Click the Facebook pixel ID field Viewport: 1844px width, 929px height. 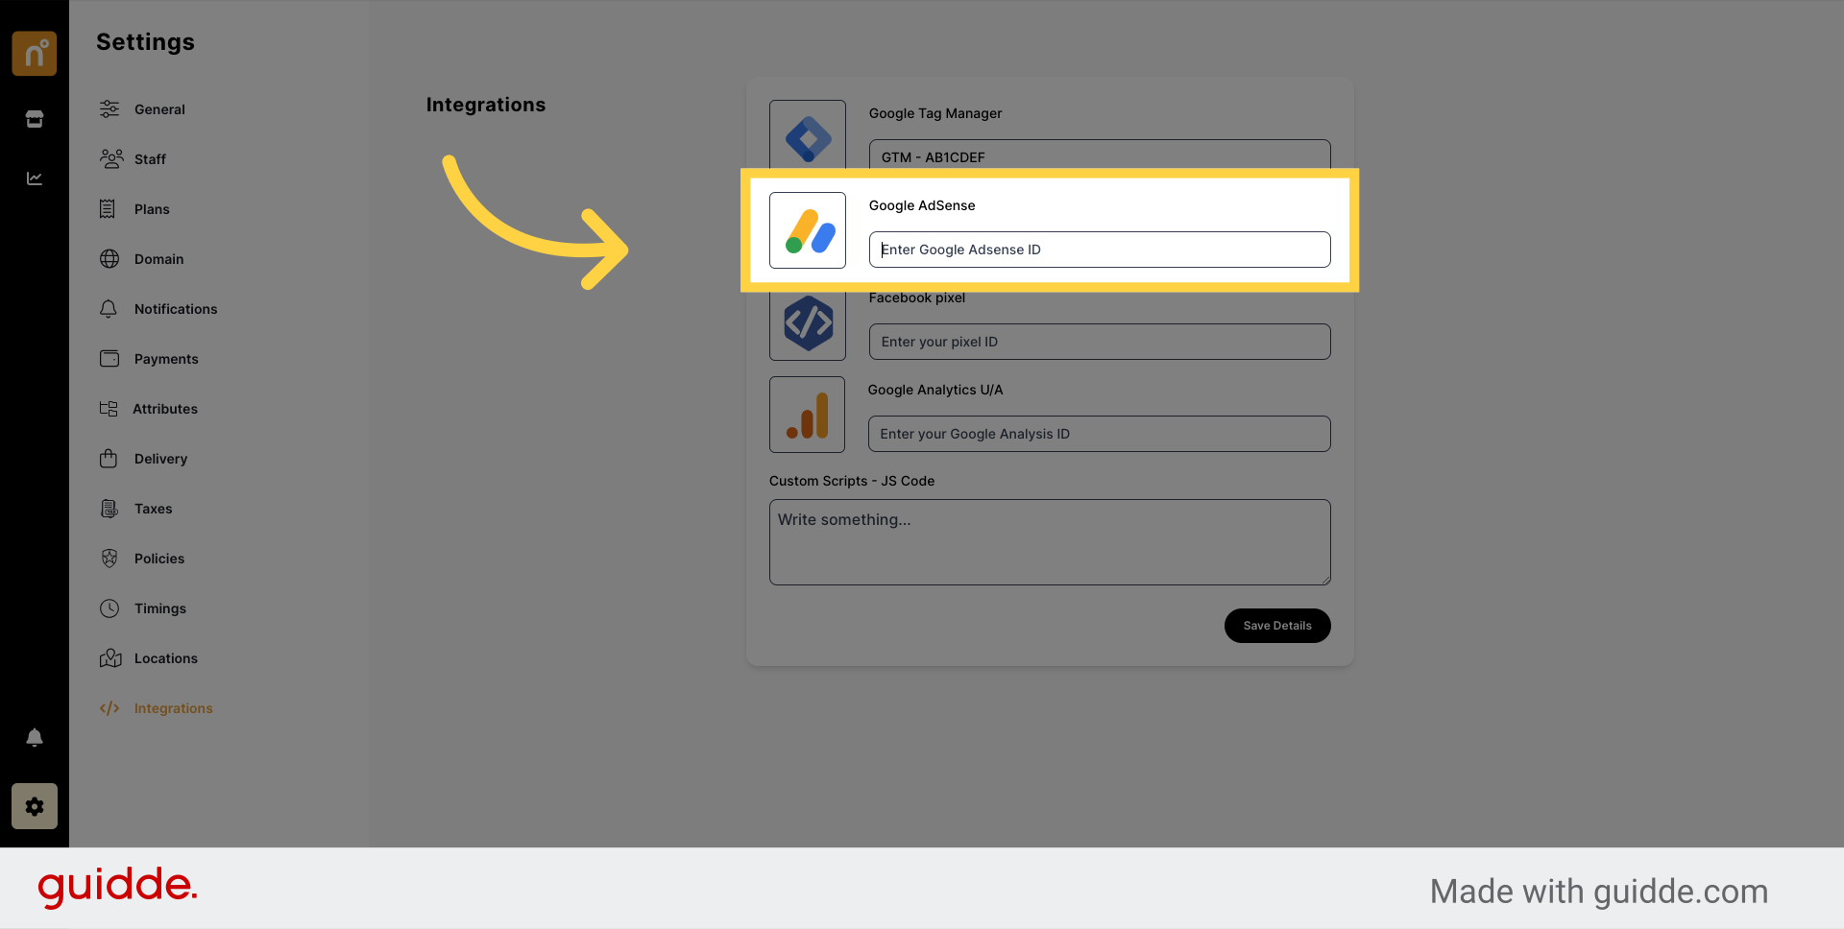point(1100,342)
